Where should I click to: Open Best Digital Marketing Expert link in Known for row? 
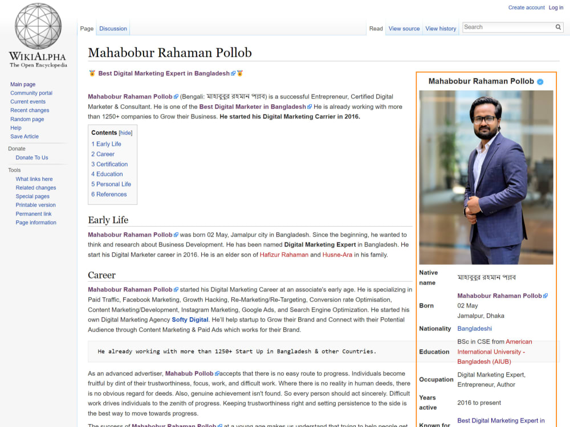[501, 421]
